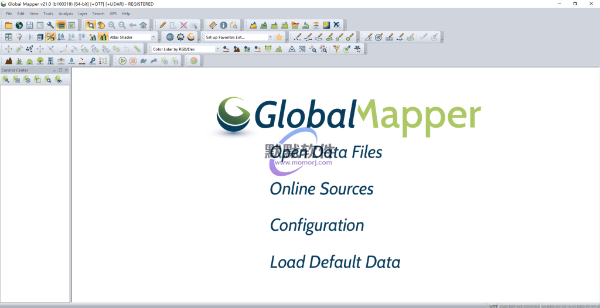
Task: Toggle the 3D view cube button
Action: point(40,37)
